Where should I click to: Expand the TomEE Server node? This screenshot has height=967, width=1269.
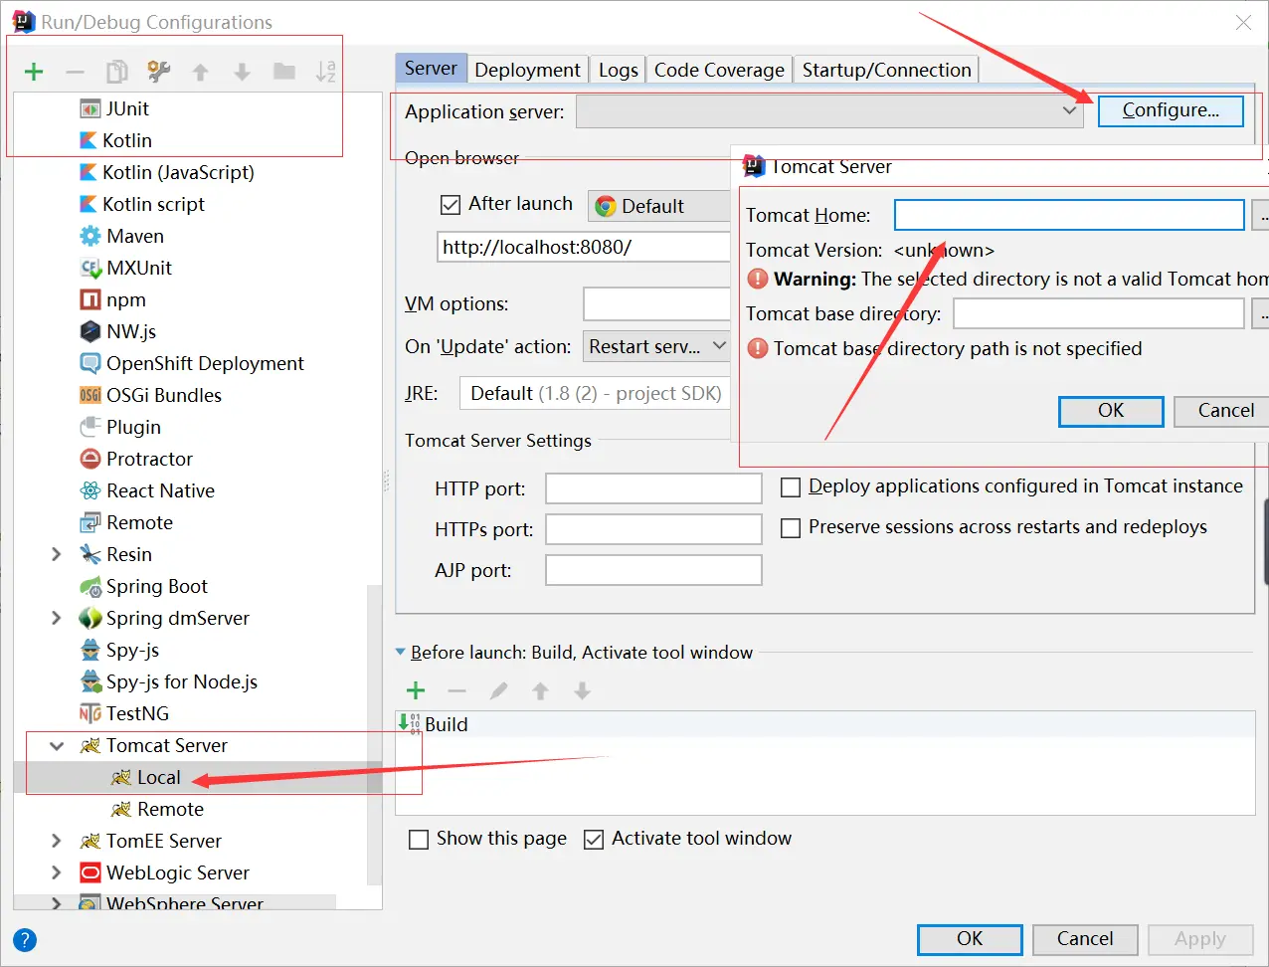[x=57, y=841]
